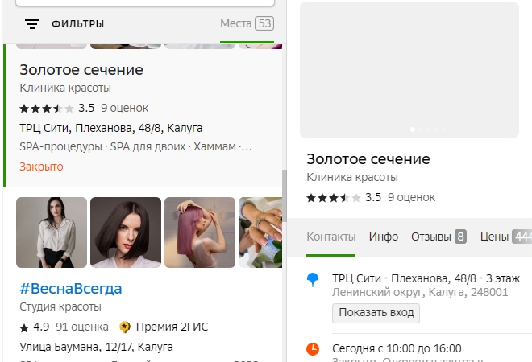This screenshot has height=362, width=532.
Task: Click the Показать вход button
Action: [376, 313]
